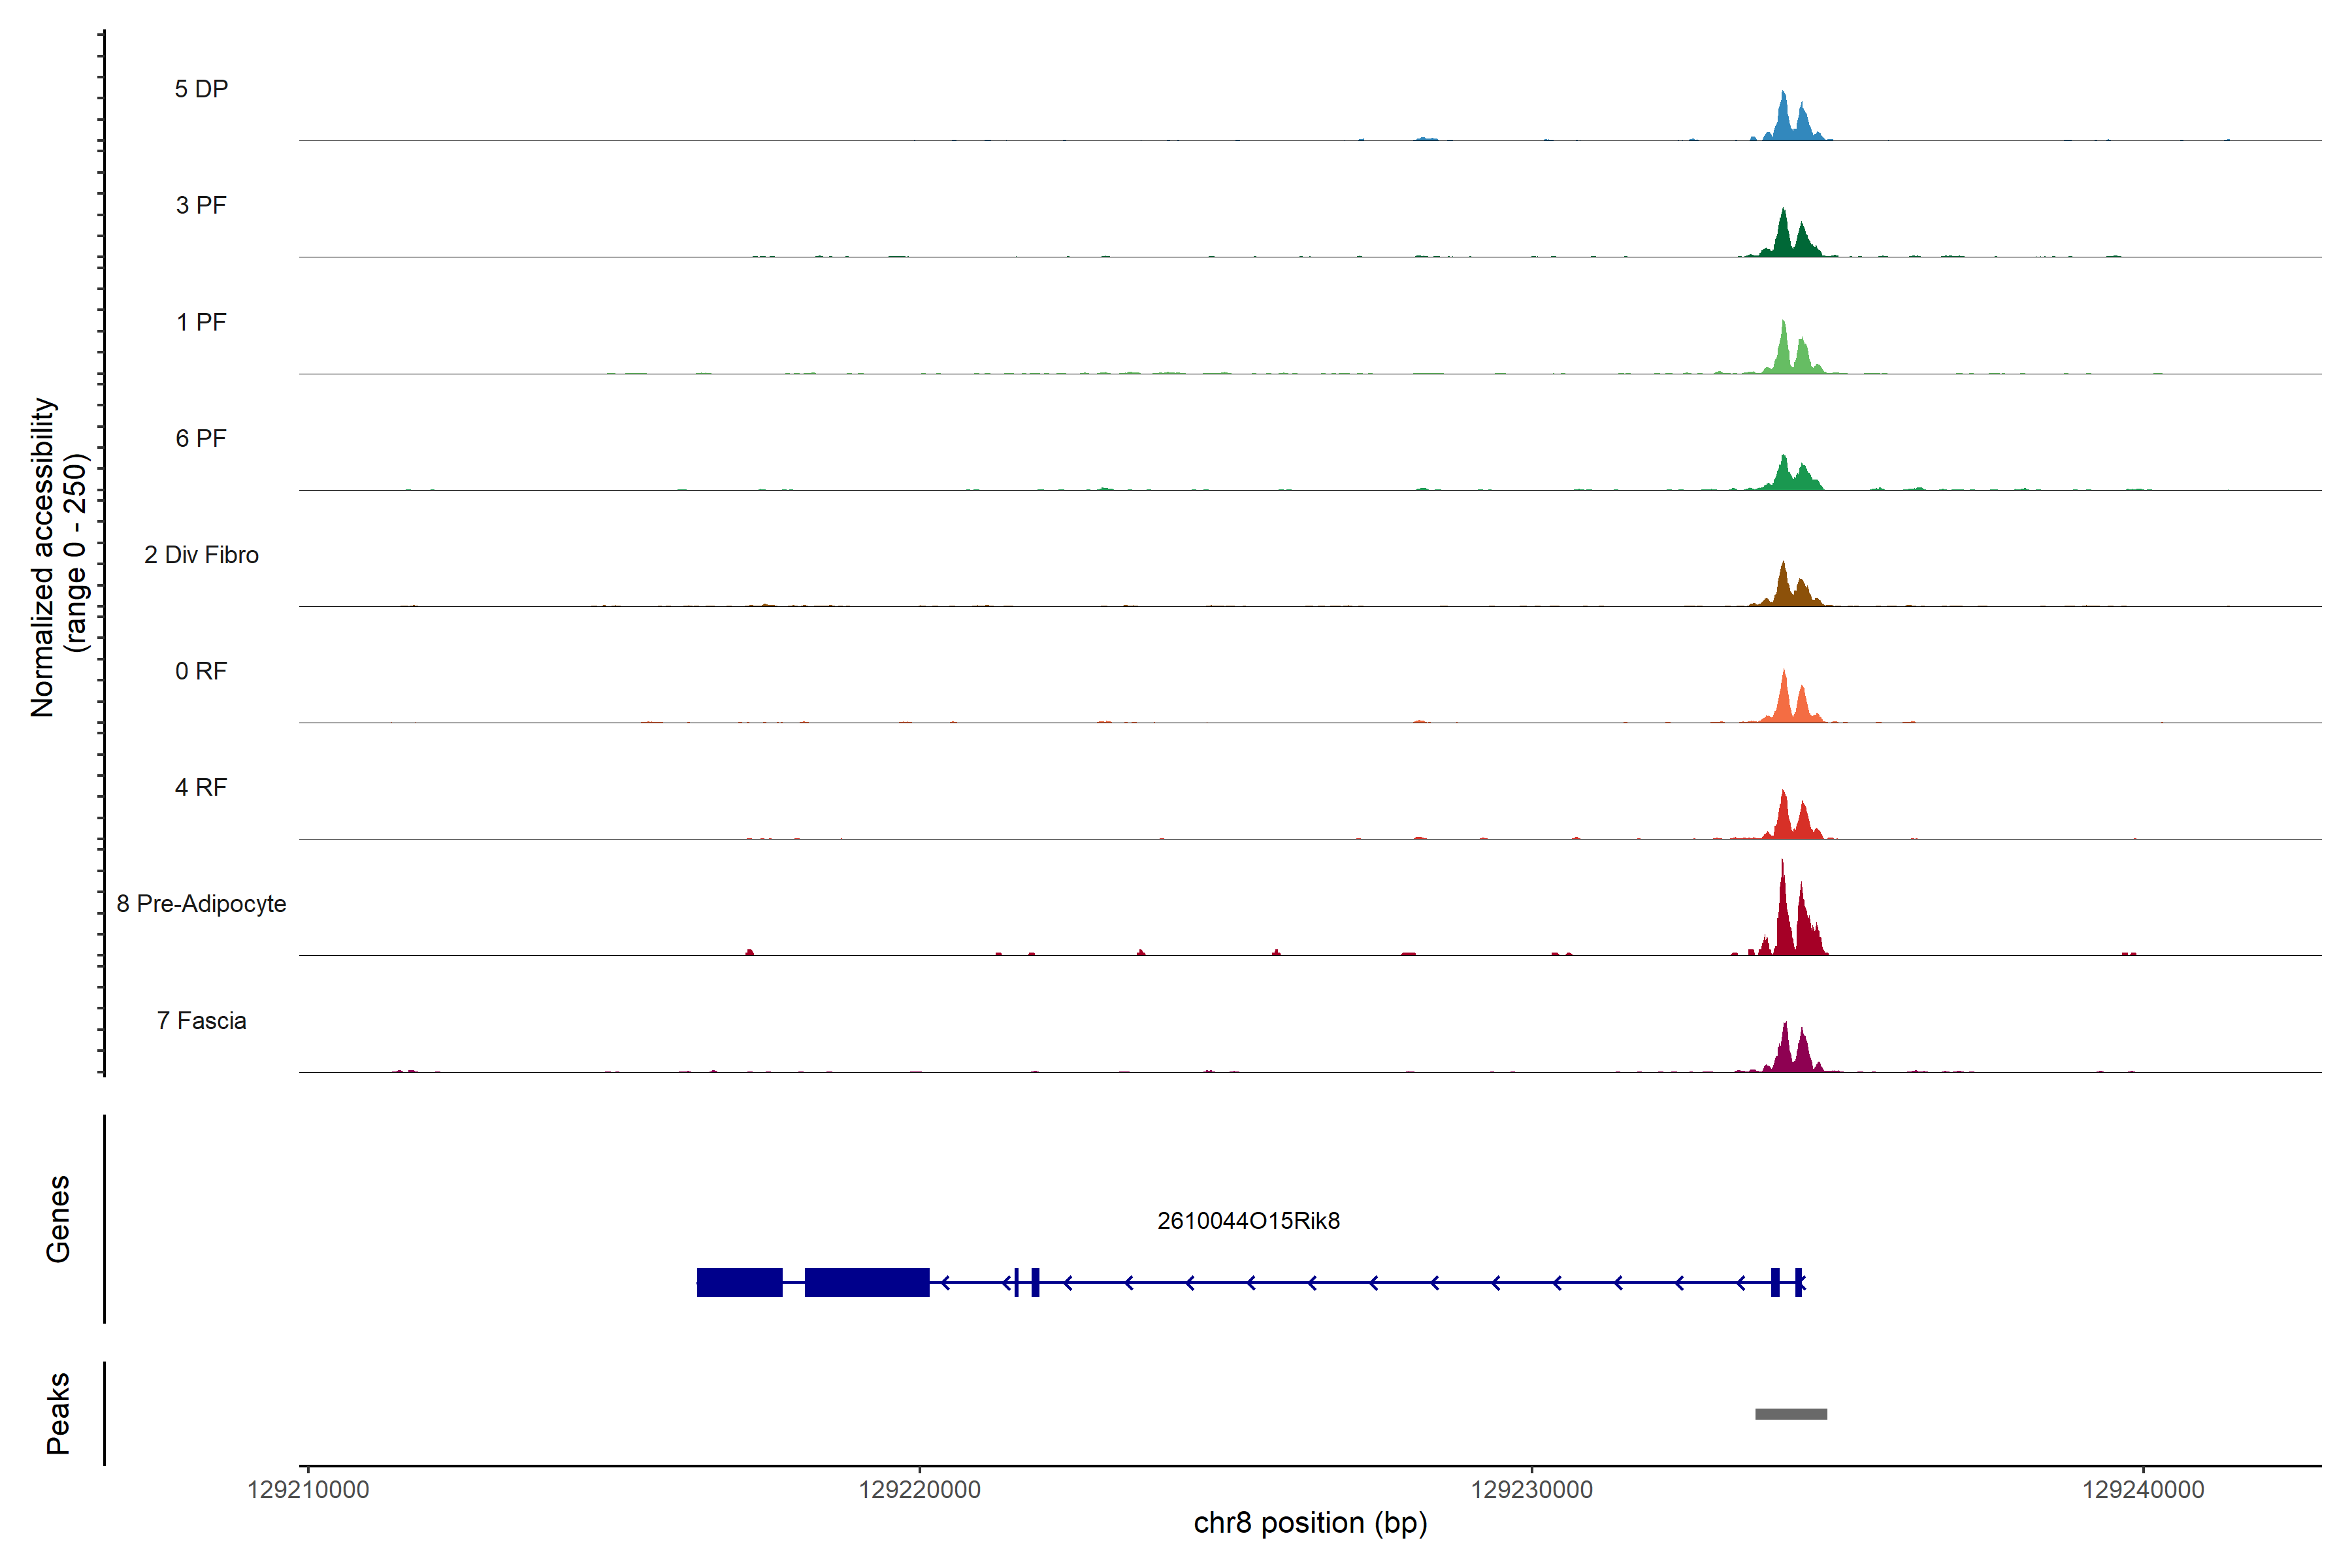Click the 129220000 x-axis tick label
This screenshot has width=2352, height=1568.
tap(919, 1490)
